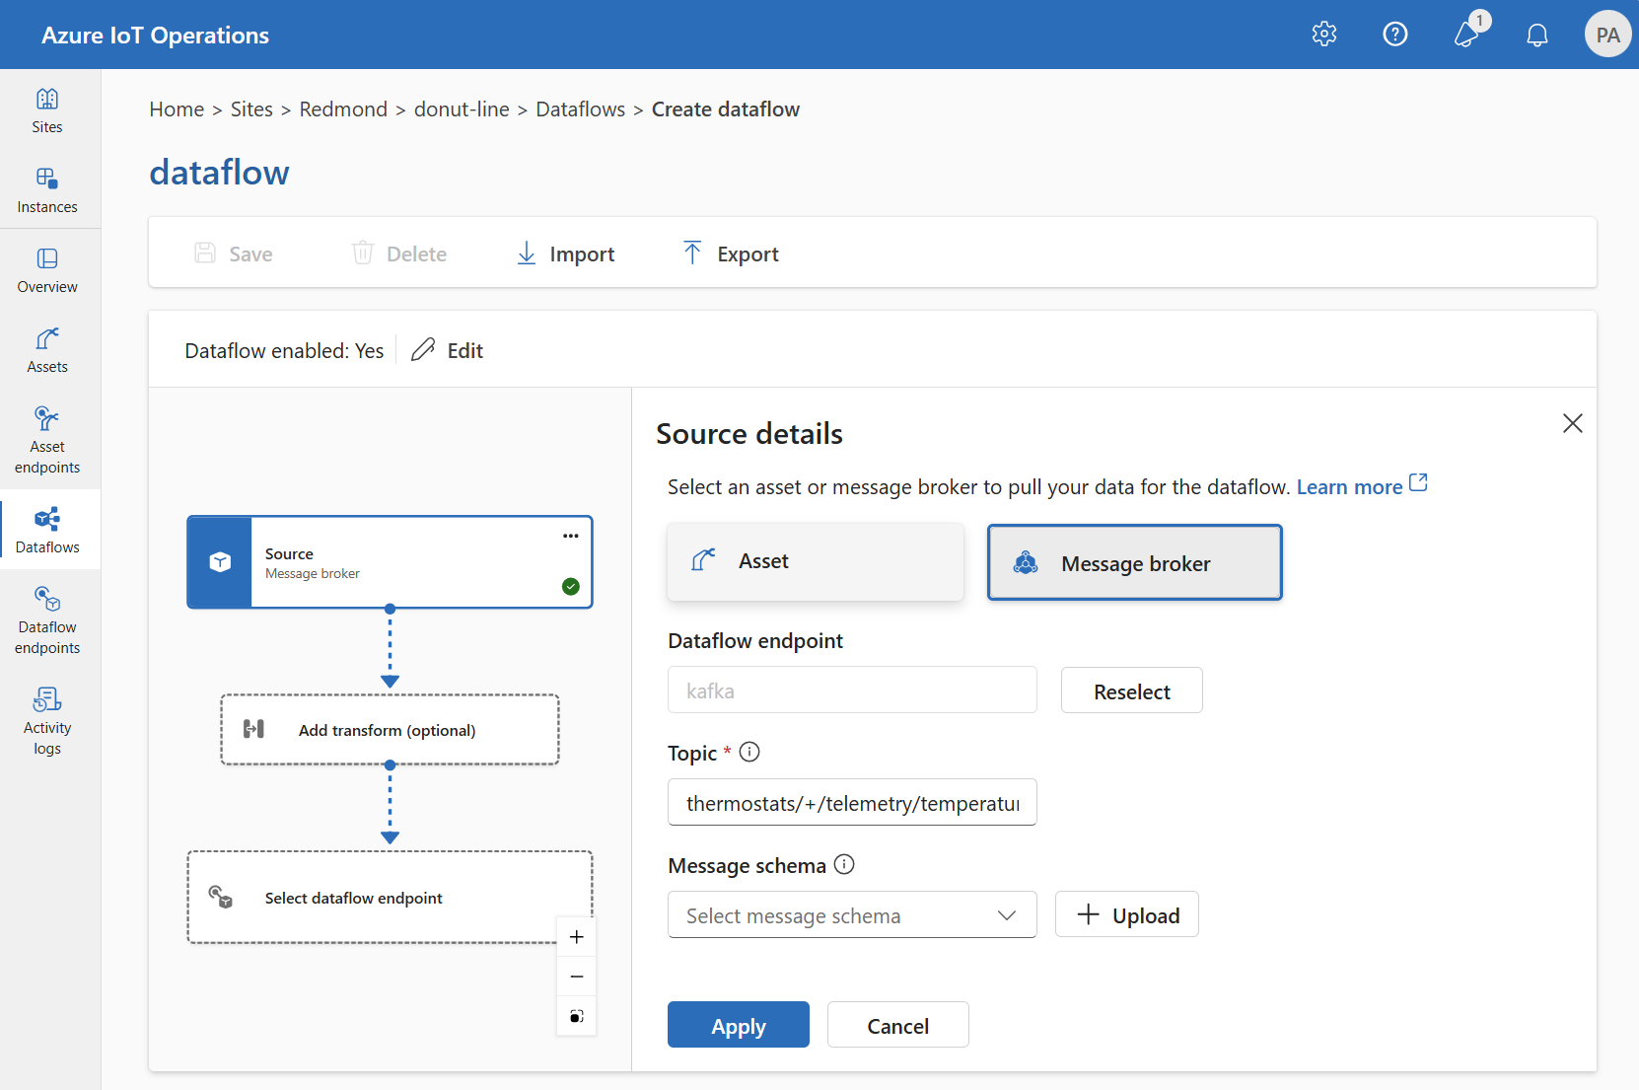Click Import in the toolbar
Image resolution: width=1639 pixels, height=1090 pixels.
pos(565,254)
